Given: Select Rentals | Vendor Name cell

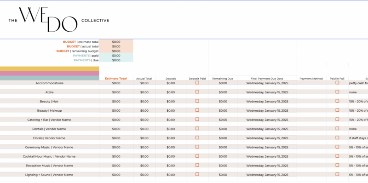Looking at the screenshot, I should [50, 129].
